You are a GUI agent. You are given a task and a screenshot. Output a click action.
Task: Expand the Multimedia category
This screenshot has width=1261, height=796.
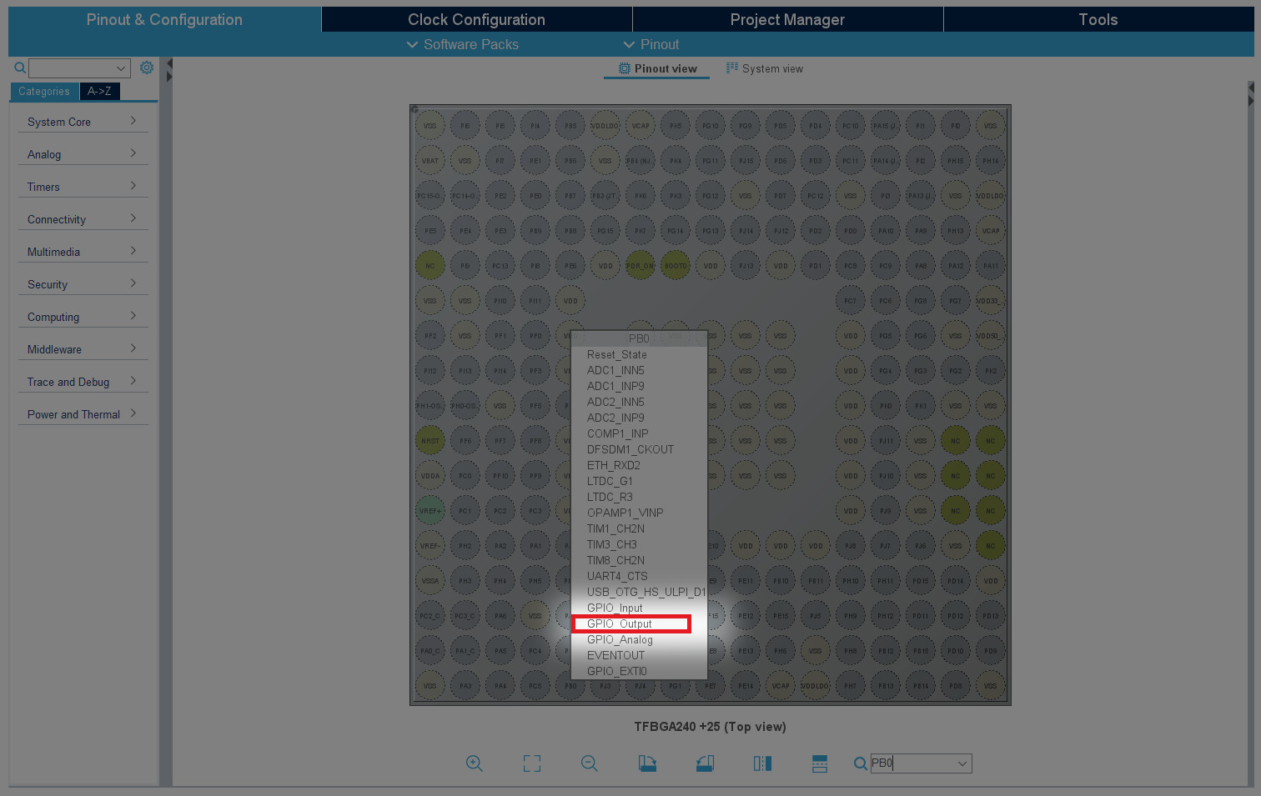83,252
